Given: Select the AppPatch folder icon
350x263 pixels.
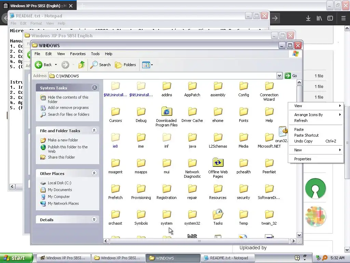Looking at the screenshot, I should 192,86.
